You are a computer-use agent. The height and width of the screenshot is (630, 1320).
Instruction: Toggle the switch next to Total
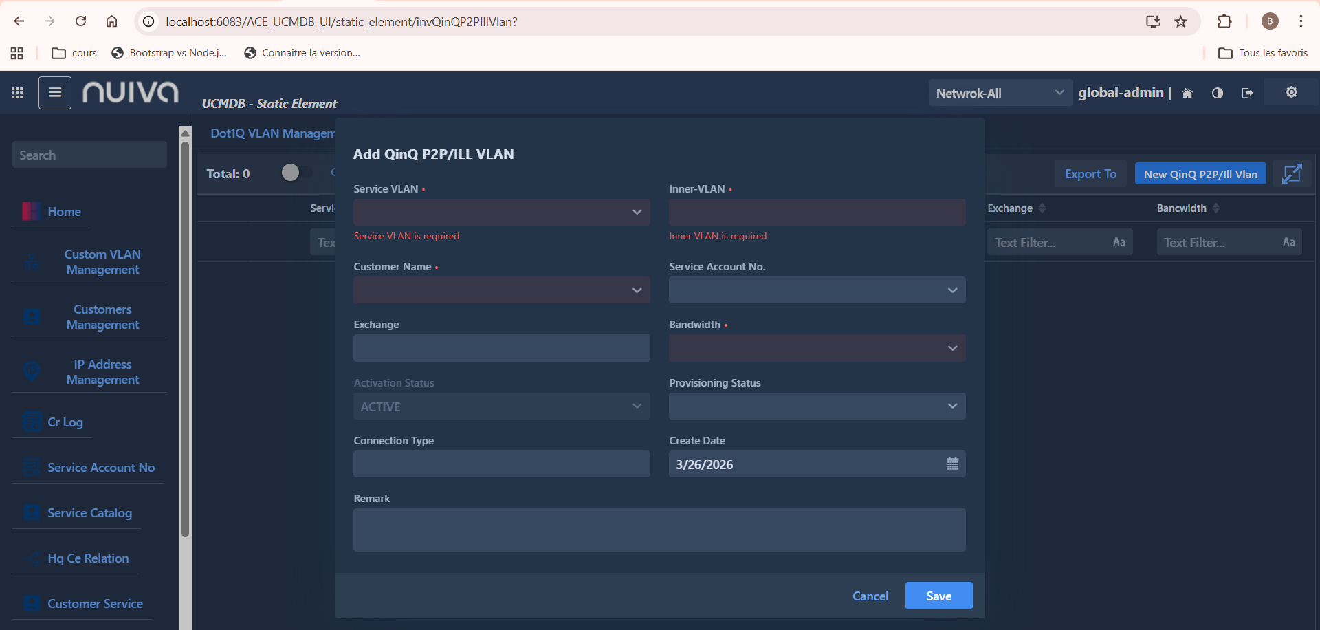coord(296,173)
